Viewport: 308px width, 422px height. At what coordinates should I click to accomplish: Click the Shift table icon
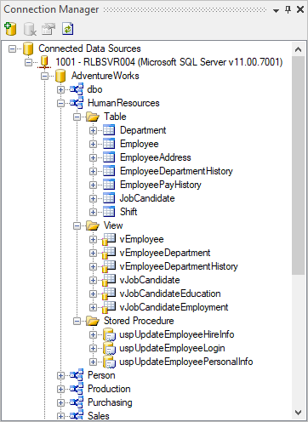(109, 212)
